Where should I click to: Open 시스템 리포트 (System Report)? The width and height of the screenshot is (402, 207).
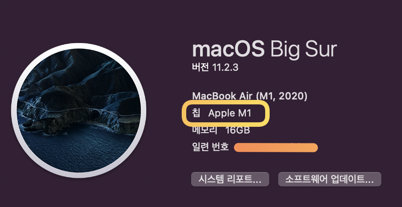click(x=230, y=179)
